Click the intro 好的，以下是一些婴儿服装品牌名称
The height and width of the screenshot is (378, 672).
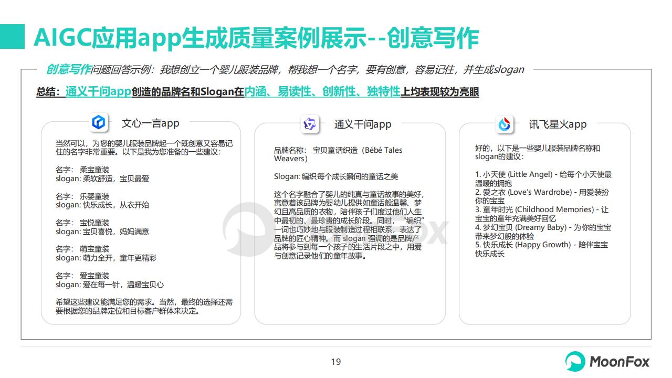click(x=538, y=152)
